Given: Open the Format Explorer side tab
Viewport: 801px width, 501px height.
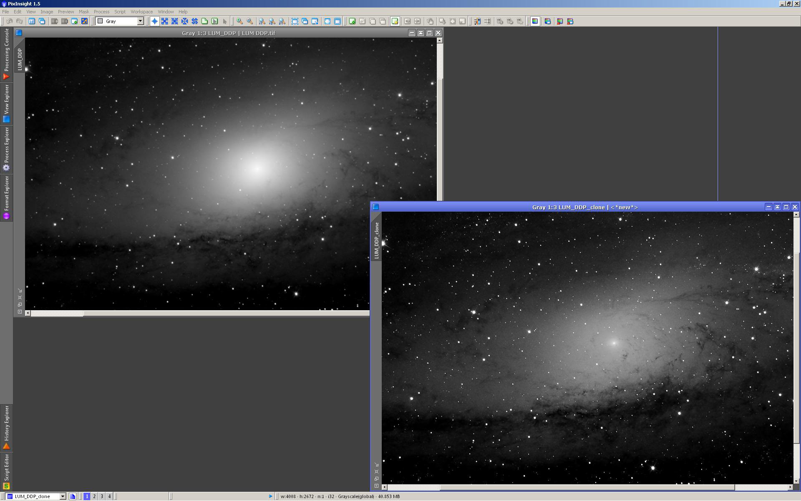Looking at the screenshot, I should [x=6, y=197].
